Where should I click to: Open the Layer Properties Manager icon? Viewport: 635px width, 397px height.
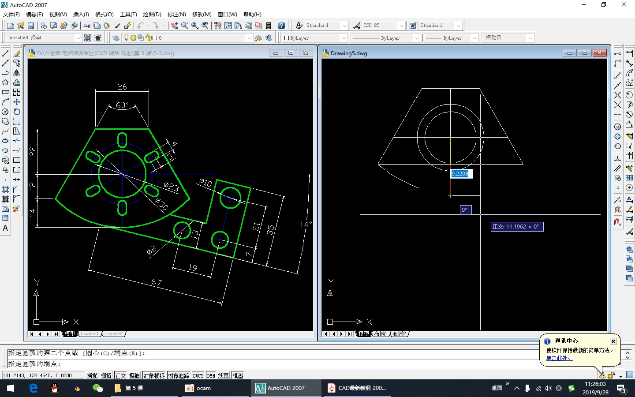click(x=116, y=38)
